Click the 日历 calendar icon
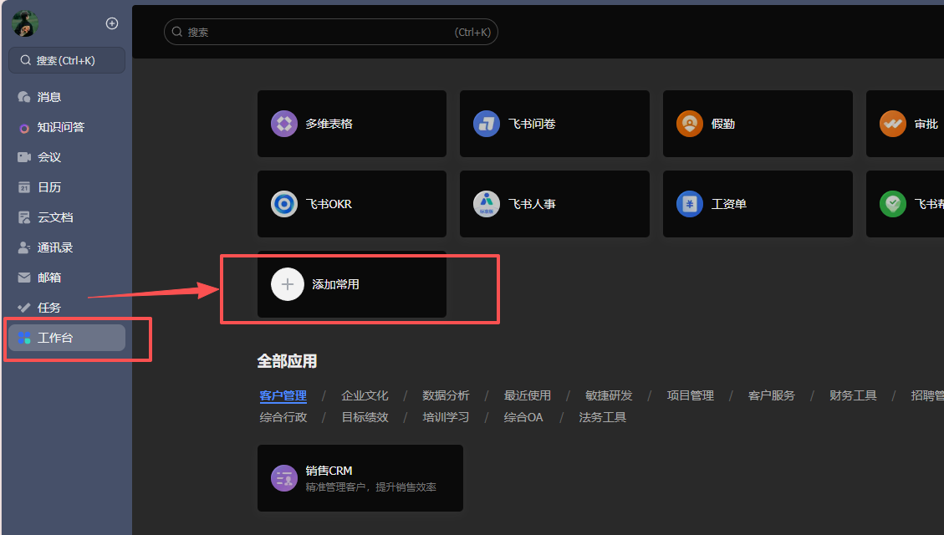The width and height of the screenshot is (944, 535). [x=24, y=187]
